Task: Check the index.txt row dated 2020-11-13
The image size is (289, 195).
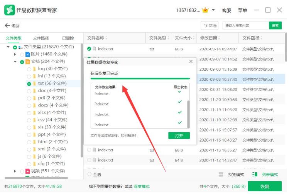Action: (89, 150)
